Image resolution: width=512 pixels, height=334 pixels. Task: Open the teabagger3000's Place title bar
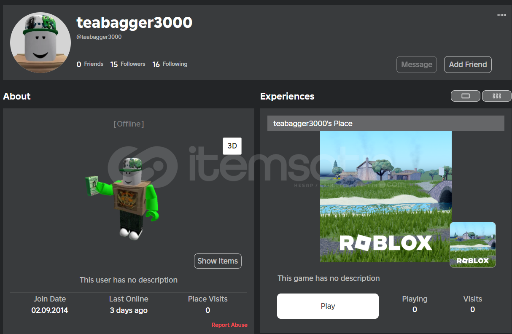[x=386, y=123]
